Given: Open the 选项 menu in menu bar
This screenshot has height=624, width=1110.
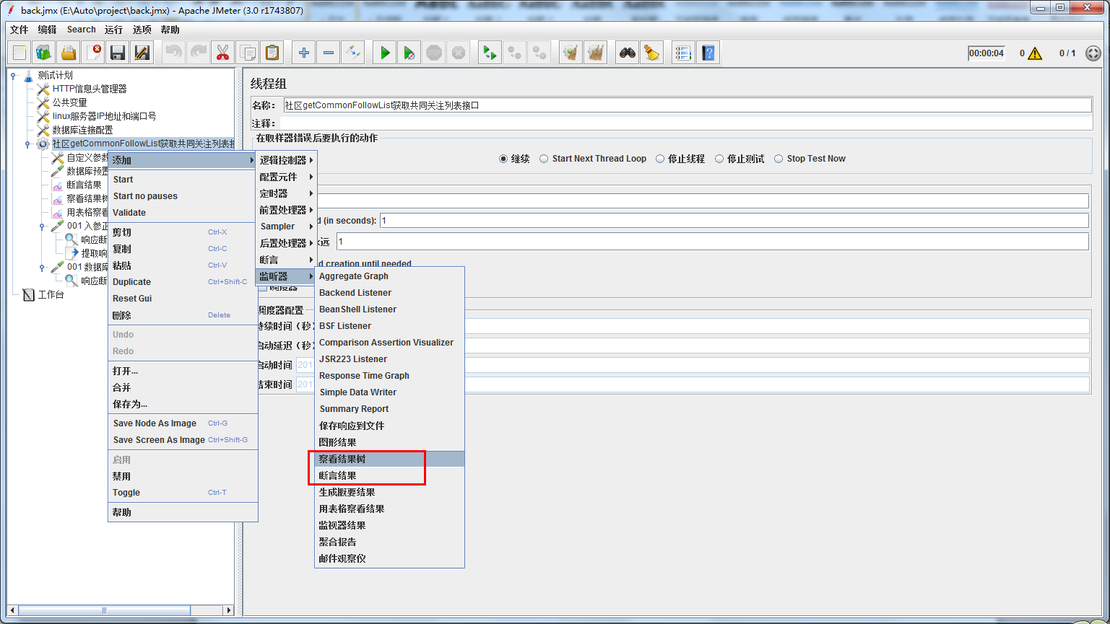Looking at the screenshot, I should pos(142,30).
